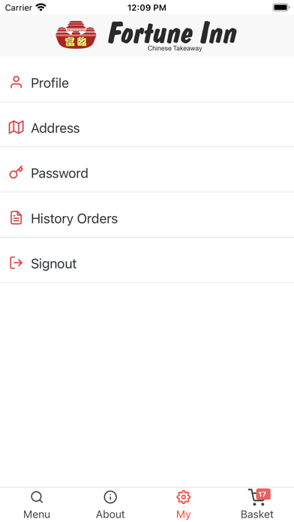This screenshot has width=294, height=522.
Task: Tap the red 17 basket badge
Action: coord(263,494)
